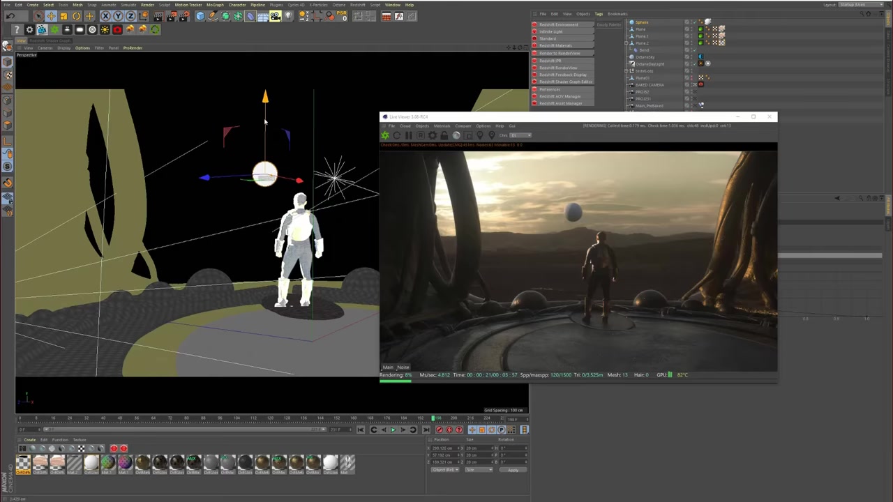Toggle the Z axis lock
This screenshot has height=502, width=893.
pos(130,16)
